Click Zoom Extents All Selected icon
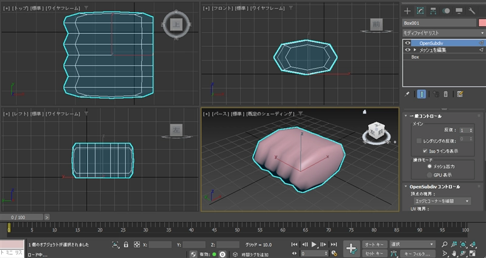Image resolution: width=486 pixels, height=258 pixels. 473,245
